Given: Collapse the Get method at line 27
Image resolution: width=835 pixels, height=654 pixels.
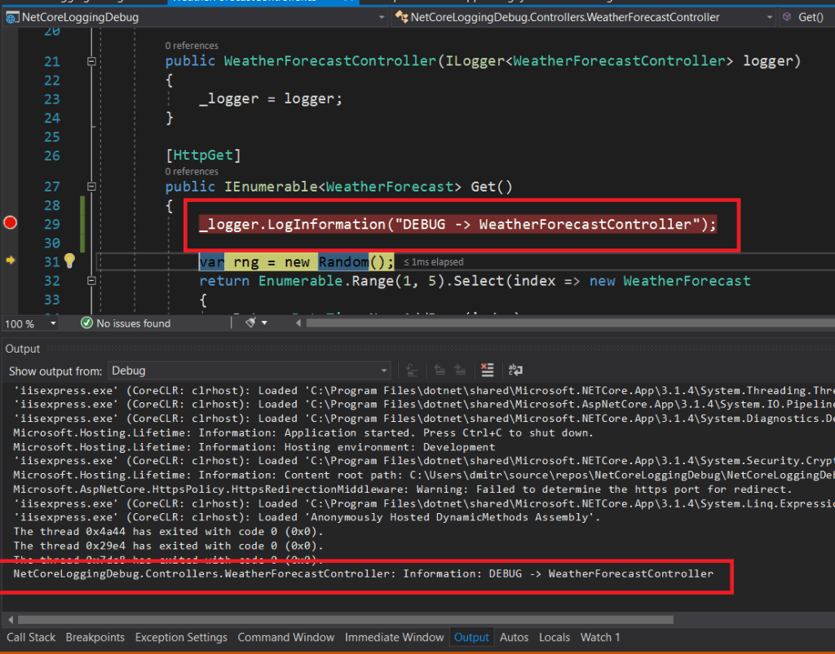Looking at the screenshot, I should tap(91, 187).
